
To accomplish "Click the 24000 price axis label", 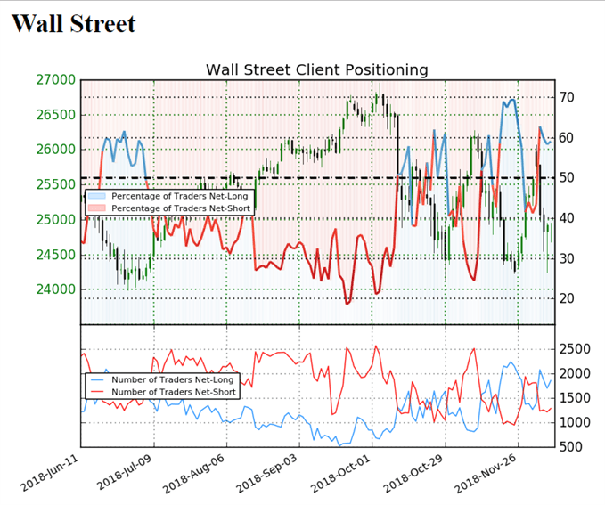I will click(56, 289).
